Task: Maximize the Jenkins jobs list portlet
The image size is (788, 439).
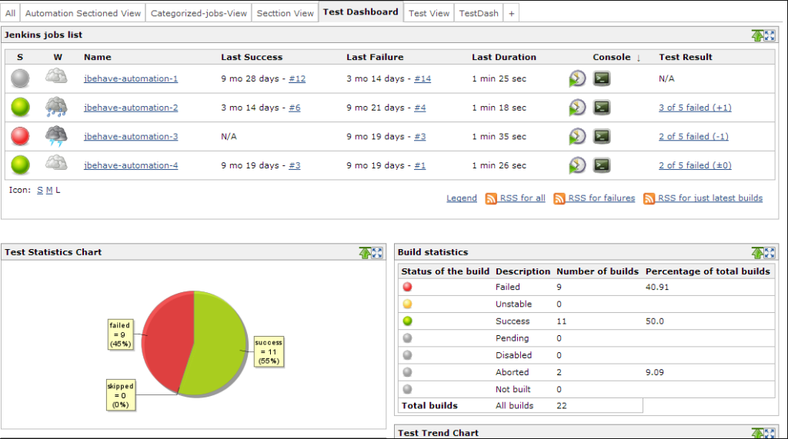Action: click(x=770, y=35)
